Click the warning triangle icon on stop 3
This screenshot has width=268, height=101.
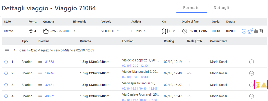click(x=264, y=85)
